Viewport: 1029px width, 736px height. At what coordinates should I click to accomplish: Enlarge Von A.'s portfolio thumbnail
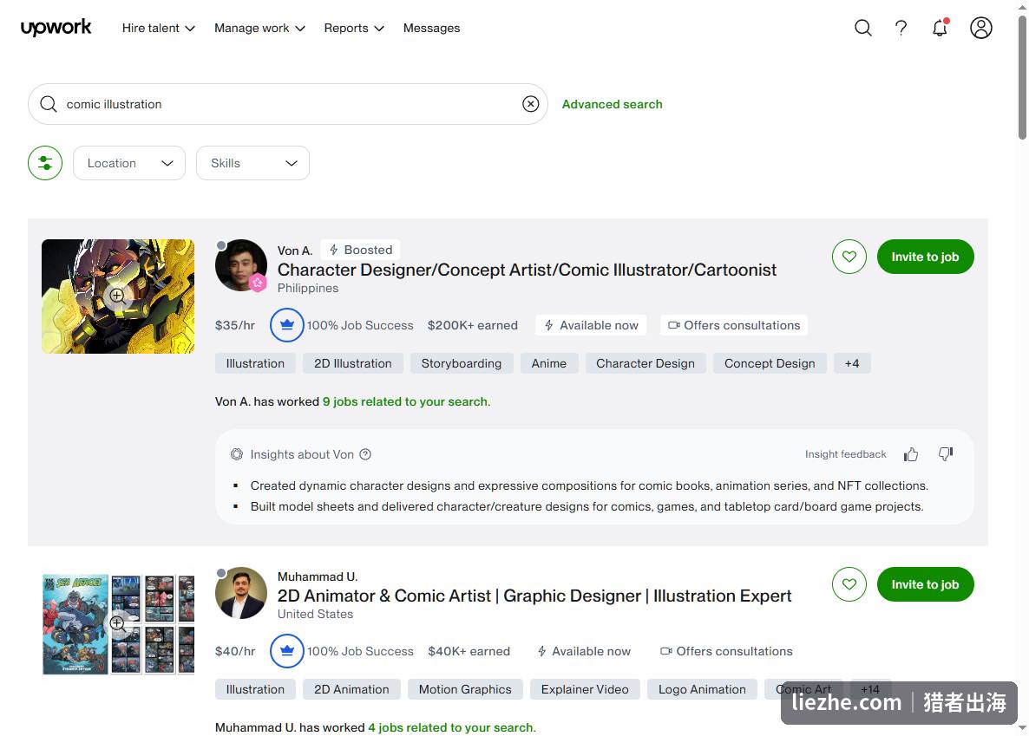coord(117,296)
